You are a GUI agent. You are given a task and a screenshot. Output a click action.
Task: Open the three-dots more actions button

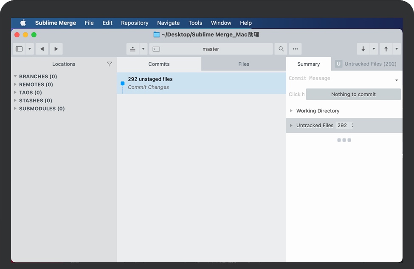295,49
